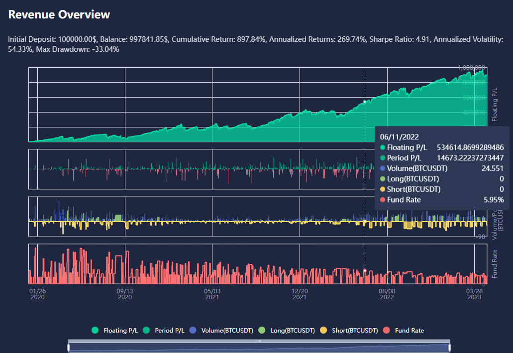The height and width of the screenshot is (353, 513).
Task: Click the highlighted data point on Floating P/L curve
Action: [x=365, y=102]
